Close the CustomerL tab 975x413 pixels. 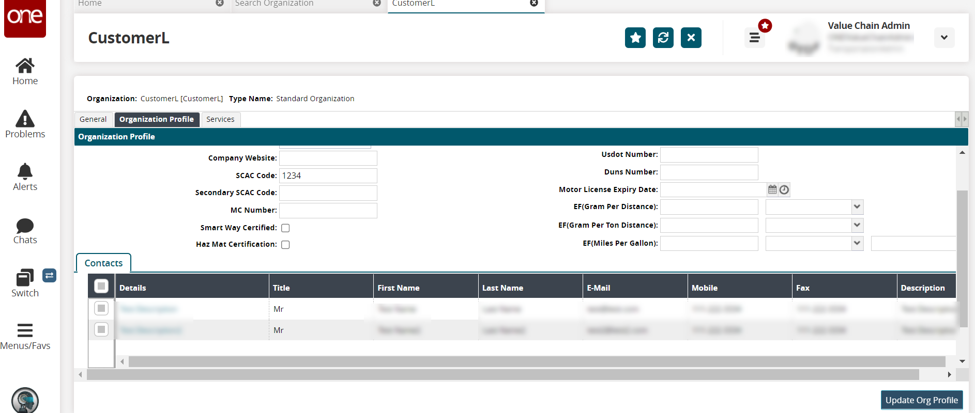click(534, 3)
